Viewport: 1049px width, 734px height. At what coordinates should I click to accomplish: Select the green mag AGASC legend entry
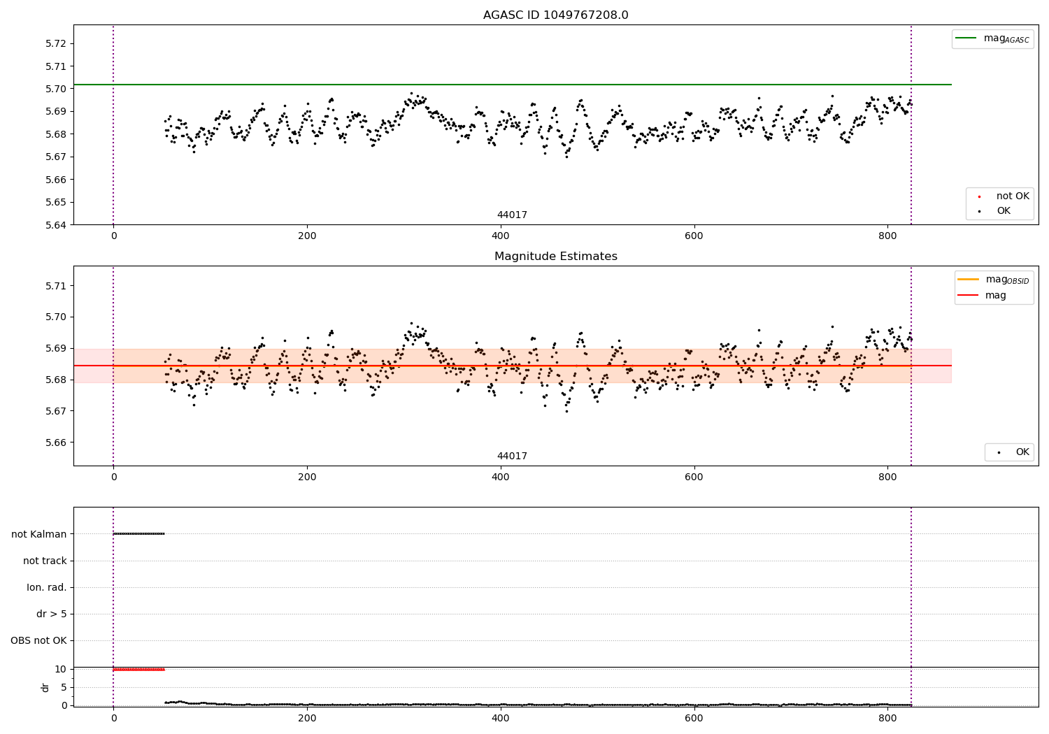pyautogui.click(x=992, y=38)
